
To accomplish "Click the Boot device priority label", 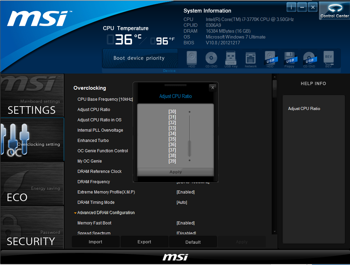I will tap(139, 58).
